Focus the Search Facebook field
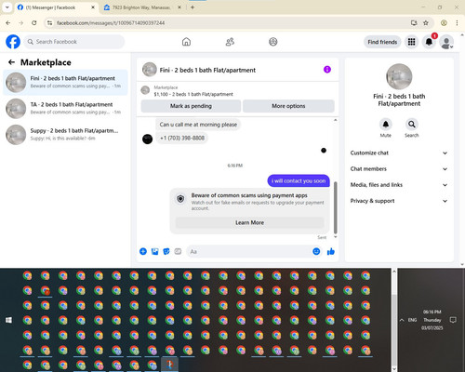465x372 pixels. coord(74,42)
